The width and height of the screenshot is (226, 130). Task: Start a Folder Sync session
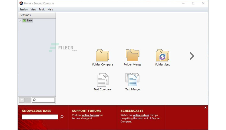[x=162, y=55]
